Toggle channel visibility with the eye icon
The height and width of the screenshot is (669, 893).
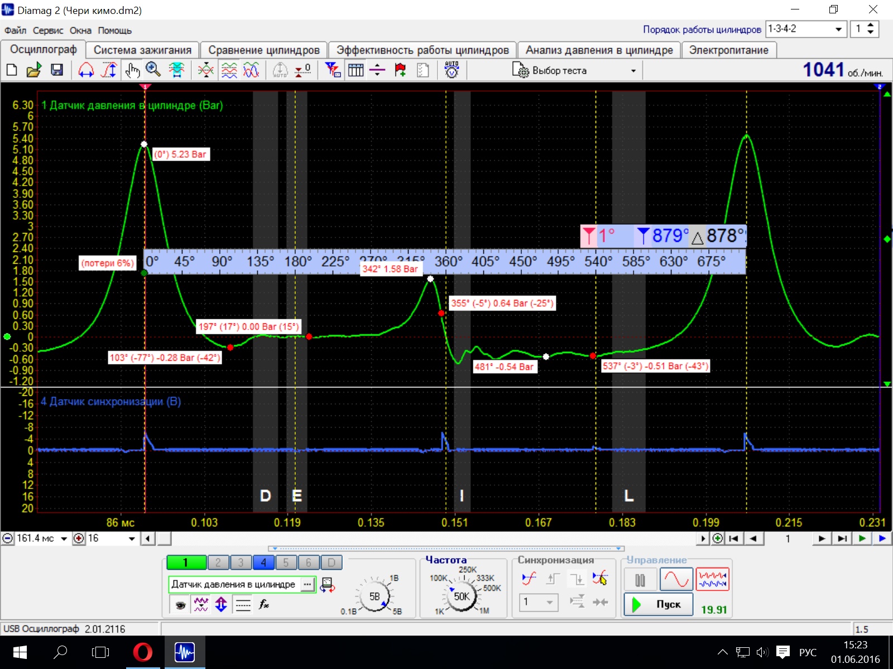(180, 604)
